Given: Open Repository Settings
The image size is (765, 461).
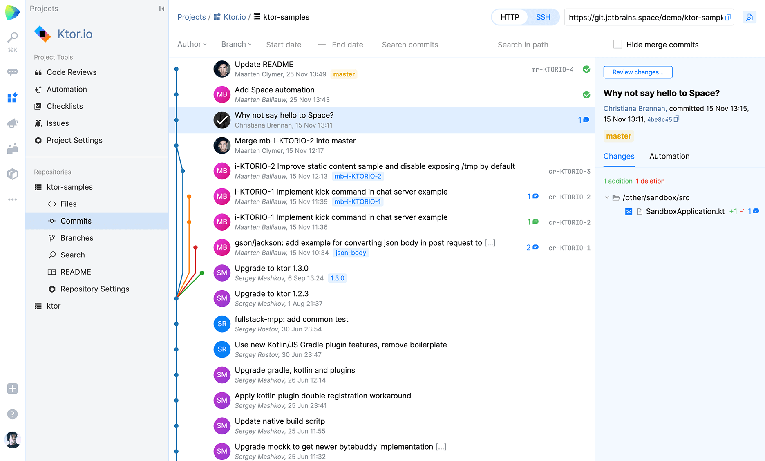Looking at the screenshot, I should coord(95,289).
